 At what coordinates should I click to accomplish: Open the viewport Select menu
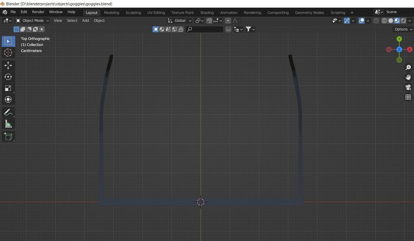pos(72,20)
